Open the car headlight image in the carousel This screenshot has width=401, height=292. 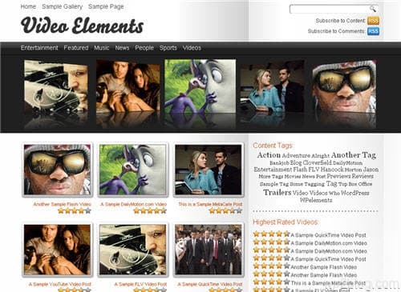[56, 86]
